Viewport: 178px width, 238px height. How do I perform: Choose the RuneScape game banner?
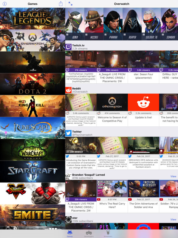[32, 128]
